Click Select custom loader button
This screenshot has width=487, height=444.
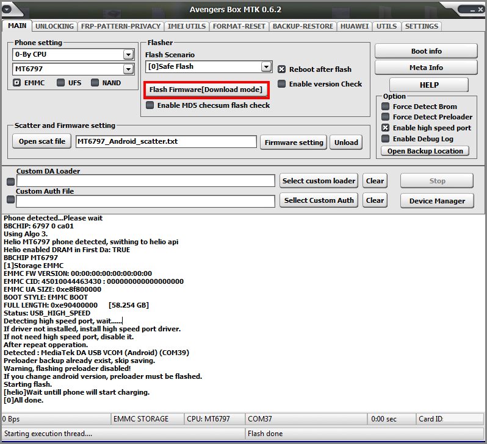pyautogui.click(x=319, y=181)
